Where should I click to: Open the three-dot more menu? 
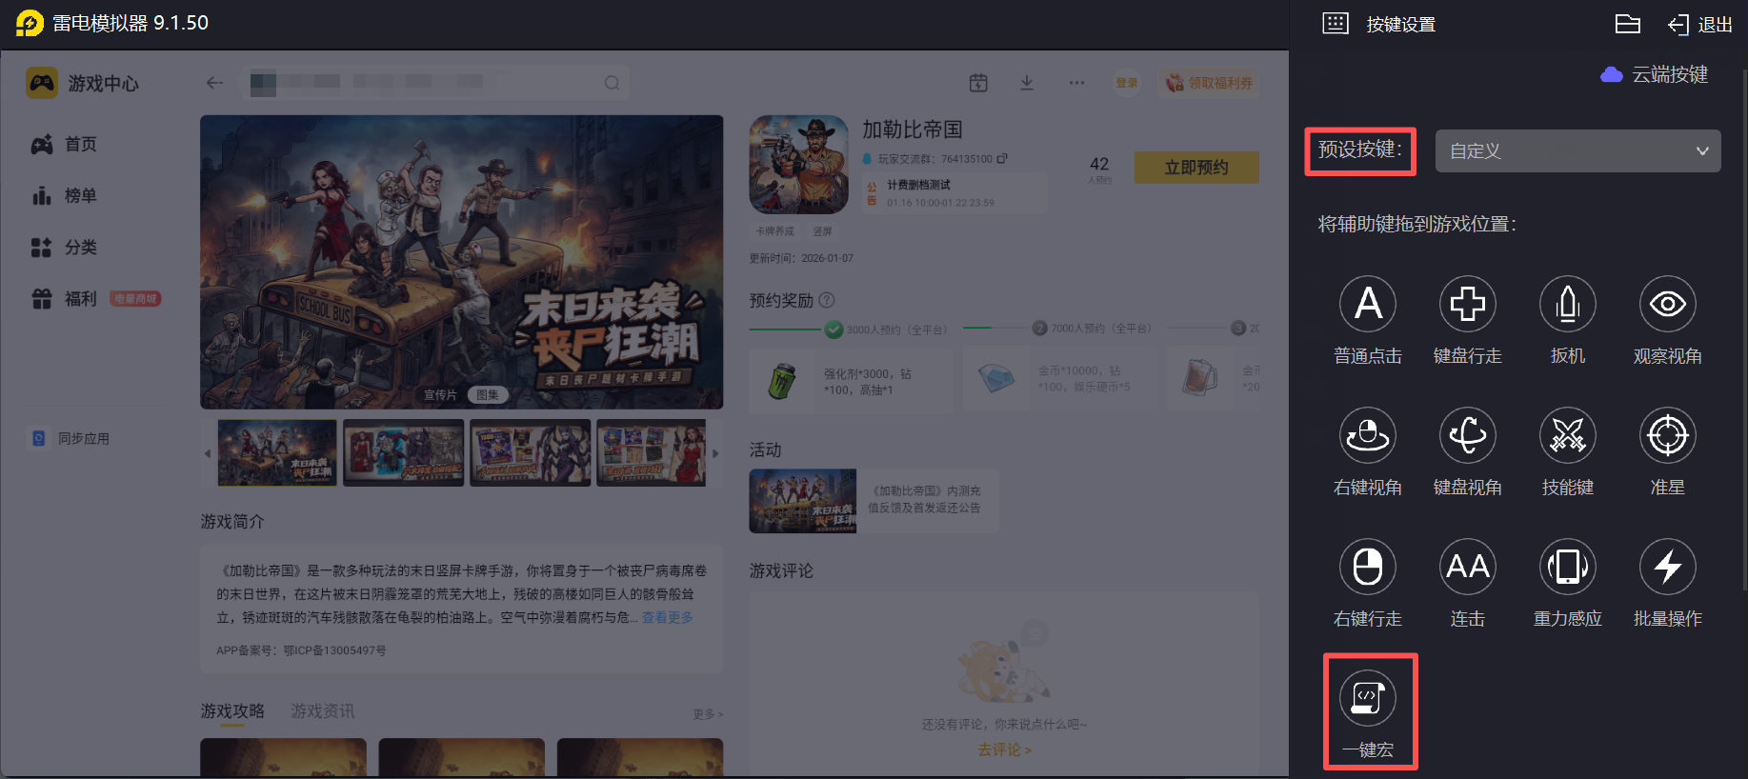click(1076, 83)
